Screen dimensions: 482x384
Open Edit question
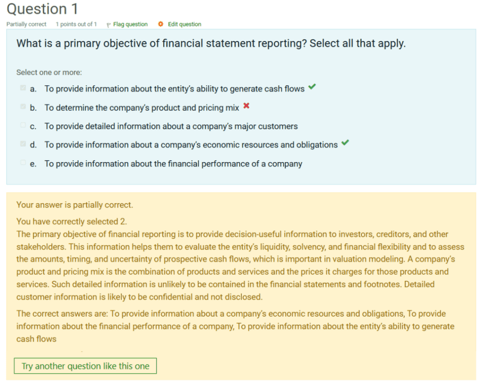184,24
